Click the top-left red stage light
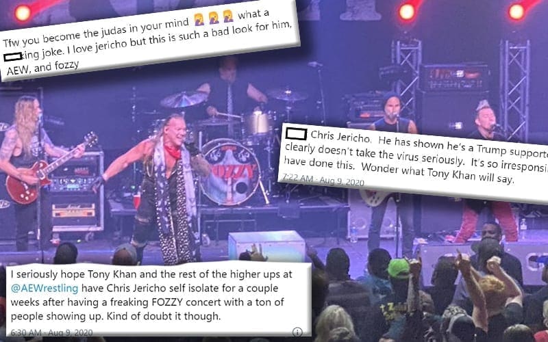 pos(23,13)
